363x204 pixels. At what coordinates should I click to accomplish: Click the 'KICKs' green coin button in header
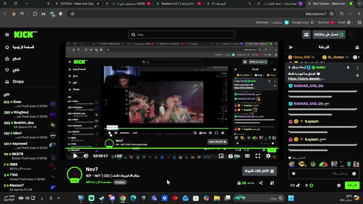(x=329, y=35)
